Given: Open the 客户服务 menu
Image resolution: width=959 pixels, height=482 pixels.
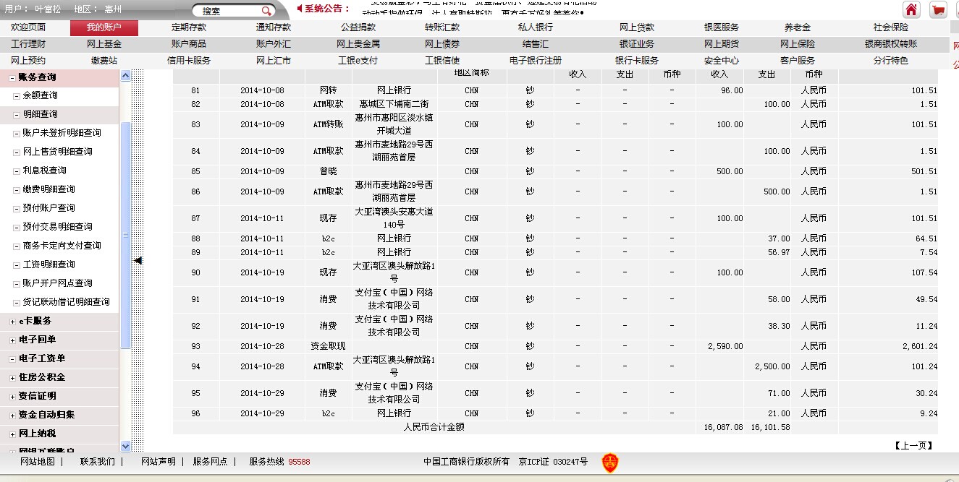Looking at the screenshot, I should coord(798,61).
